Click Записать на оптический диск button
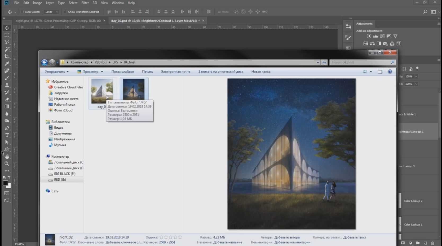The image size is (442, 246). 221,71
